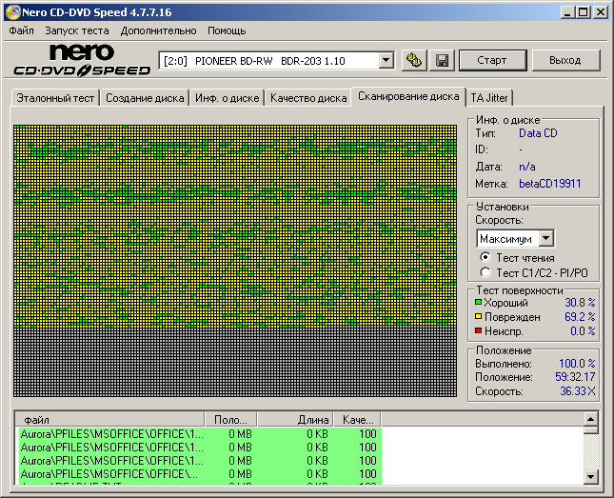The image size is (614, 498).
Task: Select the 'Тест чтения' radio button
Action: click(486, 257)
